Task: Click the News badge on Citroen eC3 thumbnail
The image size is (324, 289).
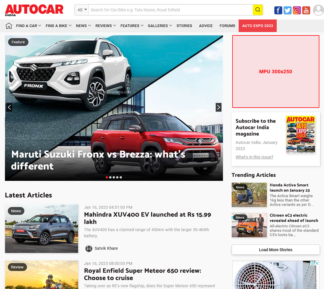Action: point(240,217)
